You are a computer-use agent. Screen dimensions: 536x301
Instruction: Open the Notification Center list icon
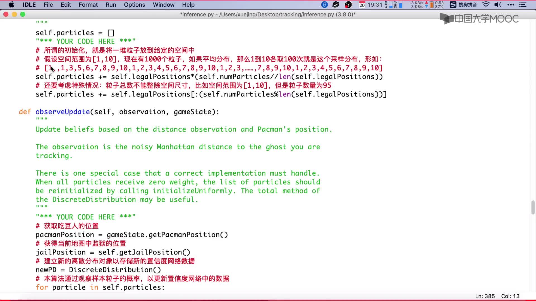tap(522, 5)
